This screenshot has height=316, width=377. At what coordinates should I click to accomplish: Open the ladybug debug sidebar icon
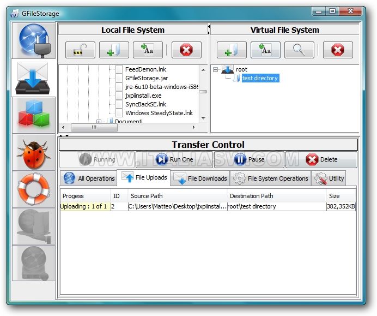point(34,153)
